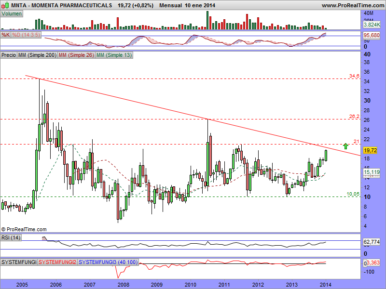The height and width of the screenshot is (289, 386).
Task: Click the 30 price scale label
Action: click(367, 101)
